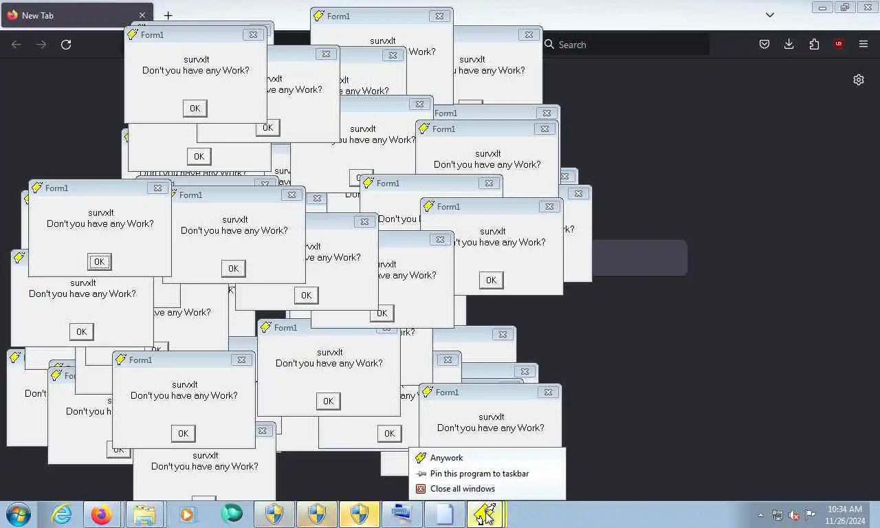Open the blank document taskbar item

(x=445, y=514)
